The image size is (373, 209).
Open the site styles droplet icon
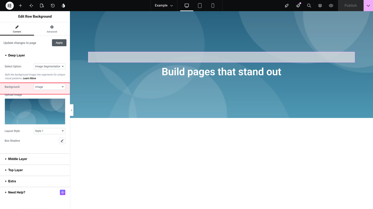(x=63, y=6)
